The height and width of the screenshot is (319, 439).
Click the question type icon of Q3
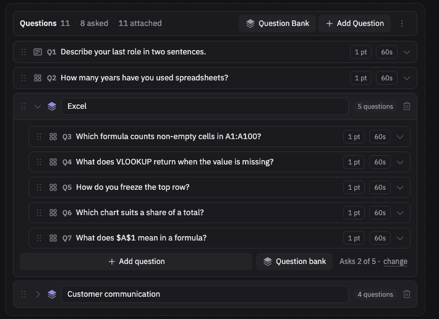53,137
